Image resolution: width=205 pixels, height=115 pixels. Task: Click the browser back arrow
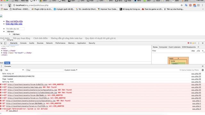pos(2,5)
